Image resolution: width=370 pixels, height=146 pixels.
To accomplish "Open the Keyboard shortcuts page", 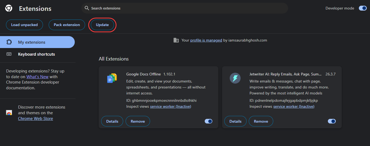I will point(37,54).
